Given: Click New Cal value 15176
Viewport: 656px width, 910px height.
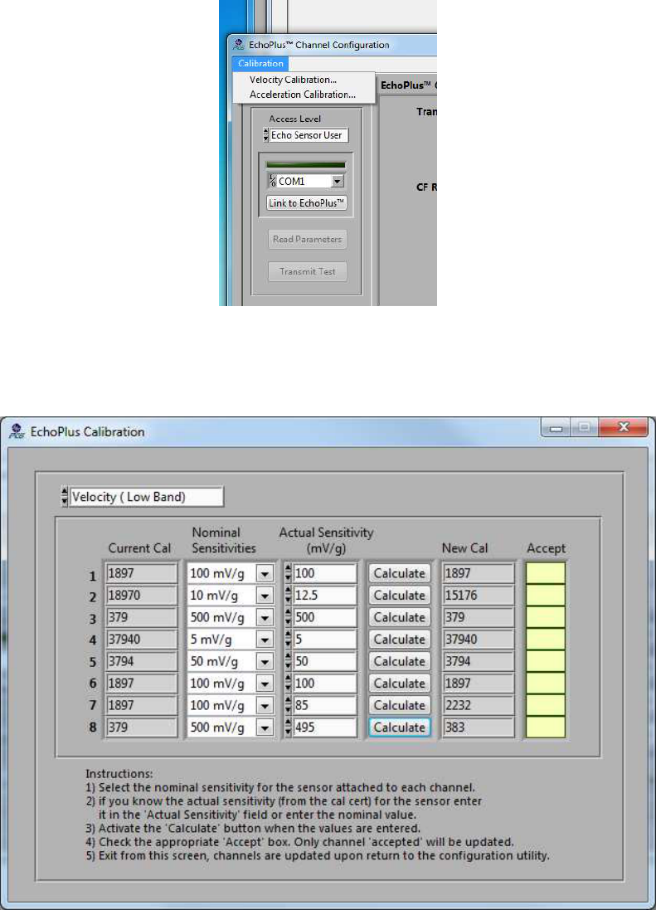Looking at the screenshot, I should point(479,596).
